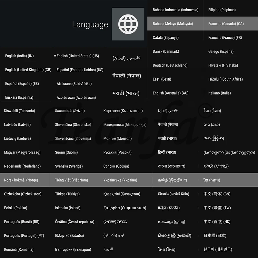The width and height of the screenshot is (258, 258).
Task: Select 中文 (简体) (CN)
Action: point(217,194)
